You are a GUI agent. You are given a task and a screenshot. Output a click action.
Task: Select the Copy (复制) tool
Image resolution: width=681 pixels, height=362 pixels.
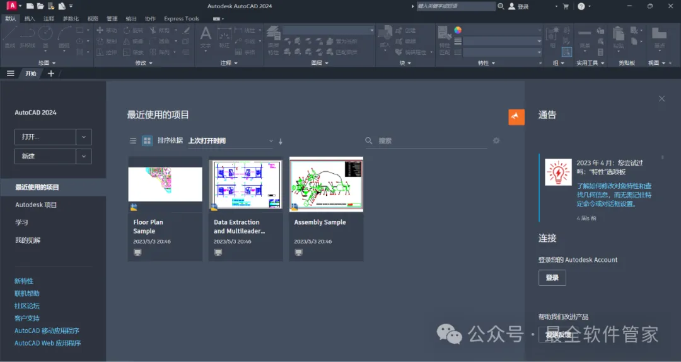107,41
